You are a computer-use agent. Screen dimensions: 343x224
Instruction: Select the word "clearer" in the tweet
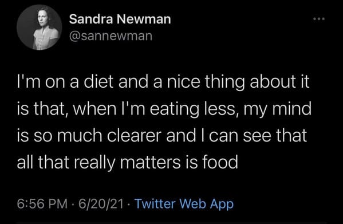tap(134, 135)
